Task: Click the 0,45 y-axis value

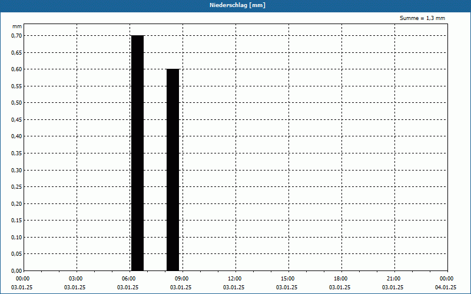Action: pyautogui.click(x=16, y=120)
